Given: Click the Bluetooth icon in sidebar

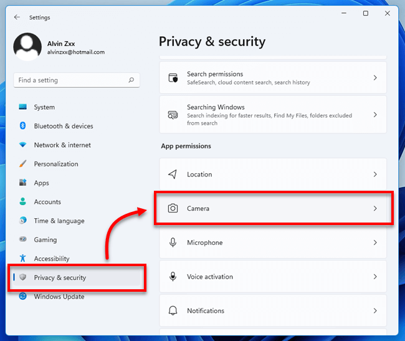Looking at the screenshot, I should [23, 126].
